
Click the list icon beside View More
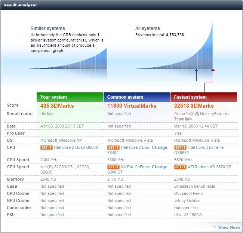[215, 227]
